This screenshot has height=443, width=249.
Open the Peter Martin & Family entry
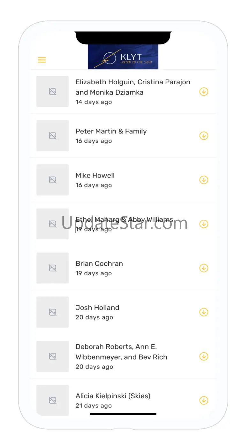(123, 136)
